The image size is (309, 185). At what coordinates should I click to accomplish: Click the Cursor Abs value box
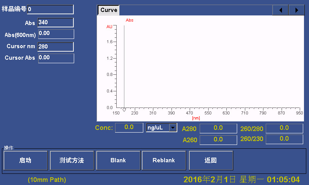(56, 58)
